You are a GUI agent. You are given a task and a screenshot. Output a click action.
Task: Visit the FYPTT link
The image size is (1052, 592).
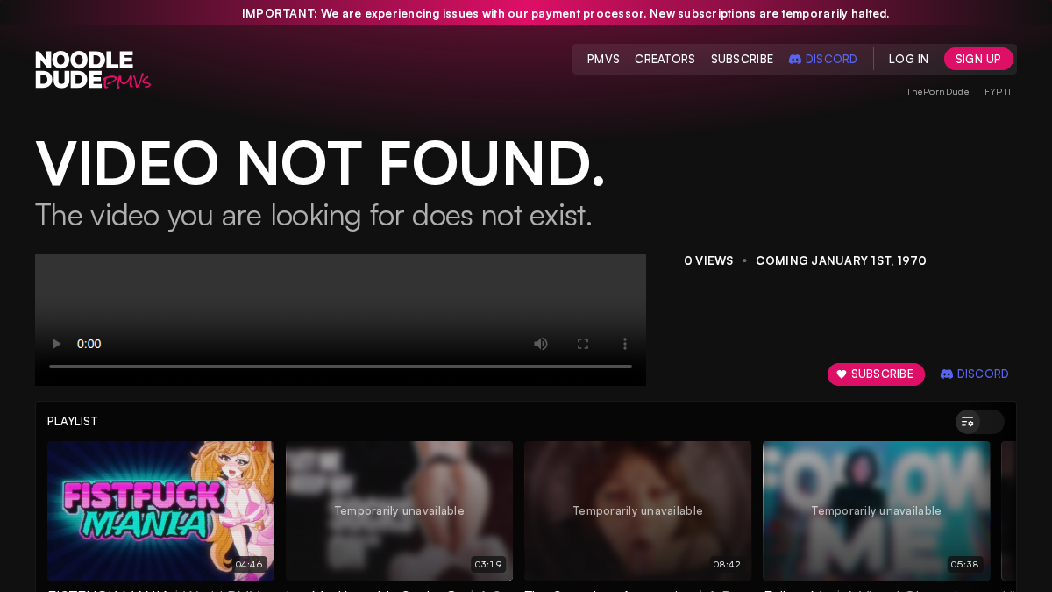[998, 92]
